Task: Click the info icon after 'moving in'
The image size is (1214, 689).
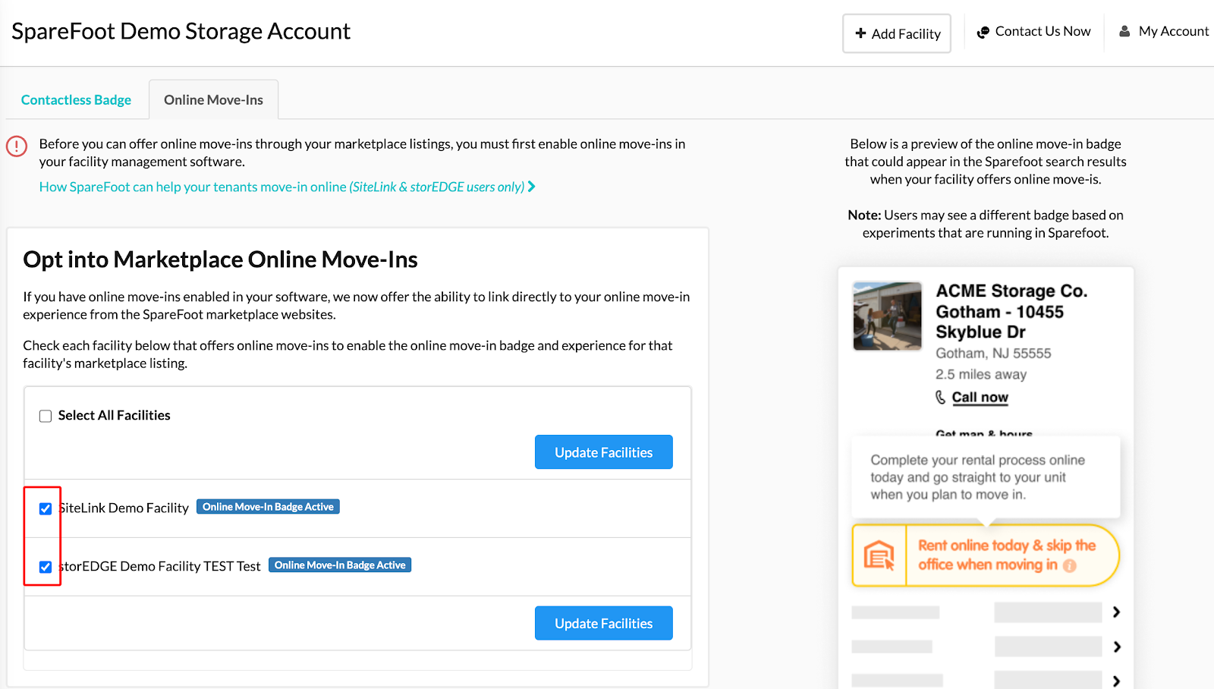Action: tap(1070, 565)
